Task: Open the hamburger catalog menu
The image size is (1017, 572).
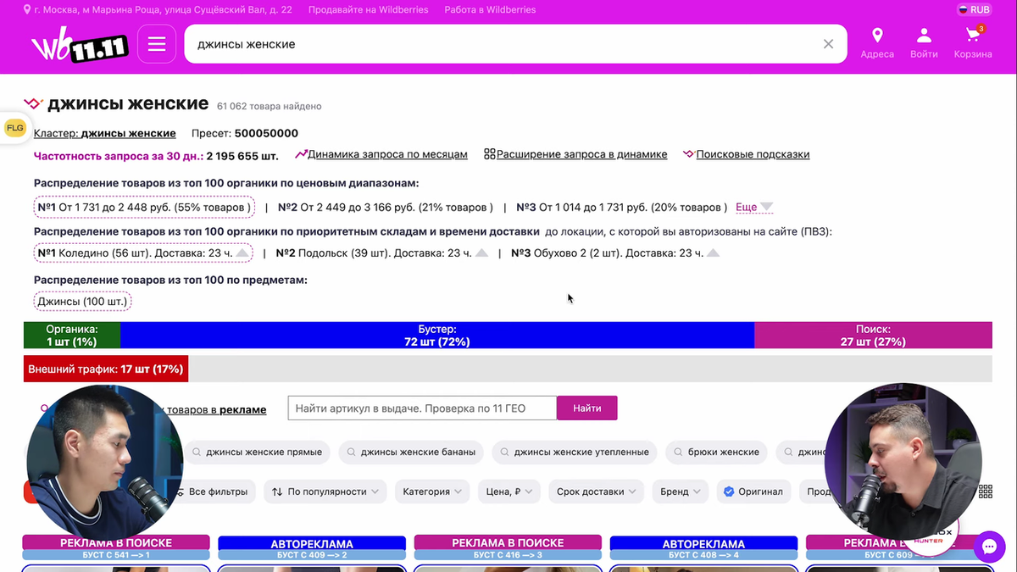Action: pos(157,44)
